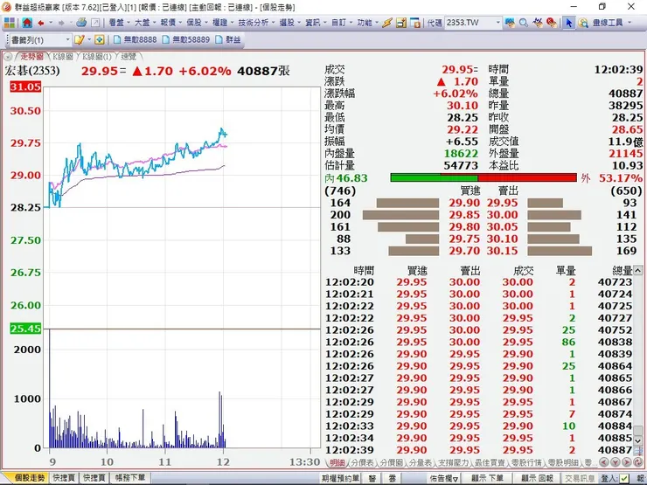Expand the 書籤列(1) dropdown
Image resolution: width=647 pixels, height=485 pixels.
(67, 40)
